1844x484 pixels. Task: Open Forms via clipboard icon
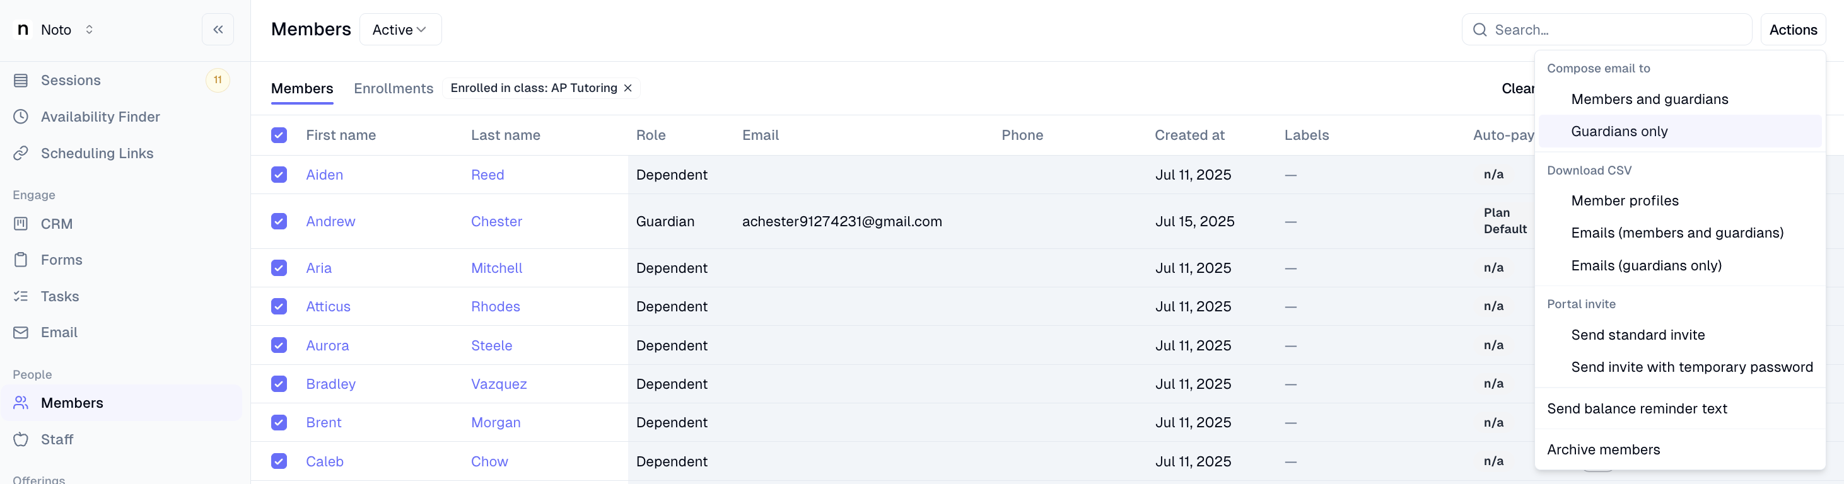21,260
